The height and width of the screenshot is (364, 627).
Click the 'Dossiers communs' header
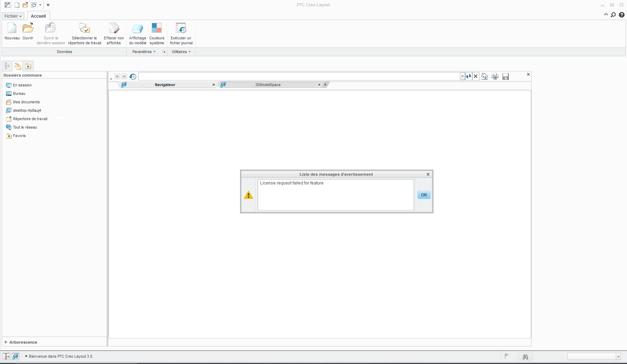click(x=23, y=75)
